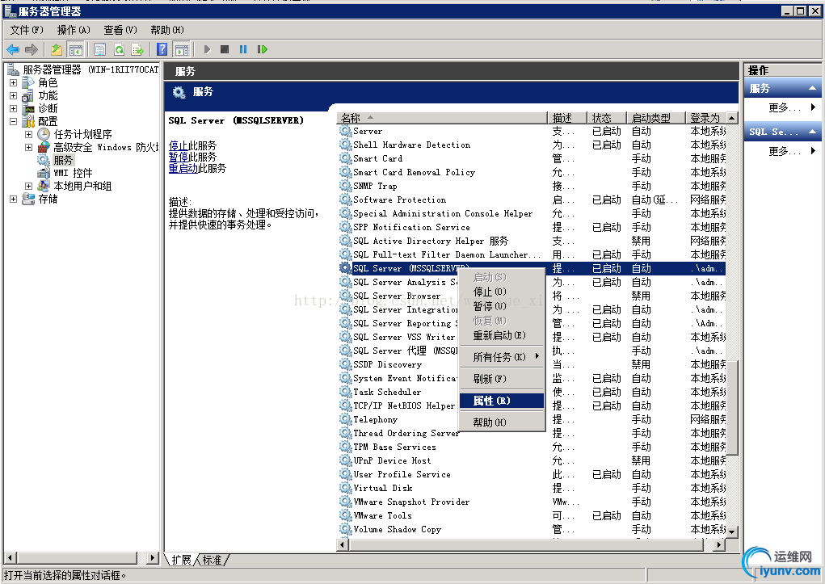Select the 角色 node in the tree
Screen dimensions: 825x584
[x=48, y=82]
